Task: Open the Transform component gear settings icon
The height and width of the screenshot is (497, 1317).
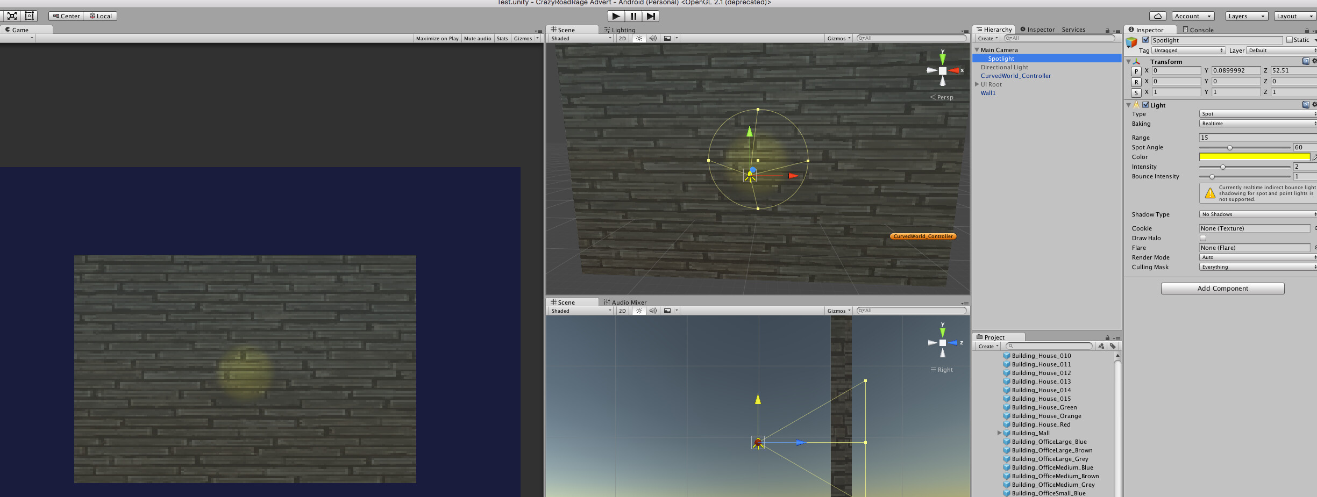Action: coord(1314,61)
